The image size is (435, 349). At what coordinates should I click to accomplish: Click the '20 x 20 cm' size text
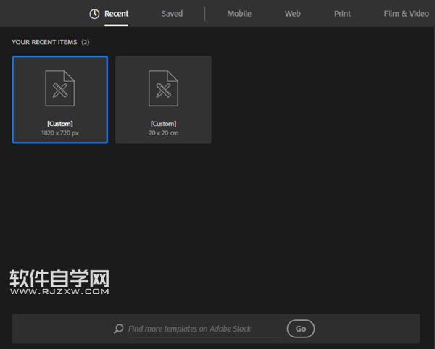(163, 133)
